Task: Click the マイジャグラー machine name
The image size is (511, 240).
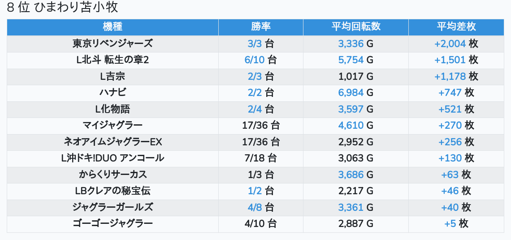Action: 113,126
